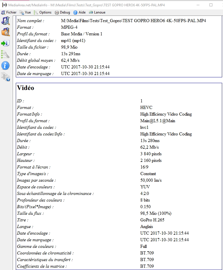Screen dimensions: 223x270
Task: Click the 'MPEG-4' format value
Action: coord(69,27)
